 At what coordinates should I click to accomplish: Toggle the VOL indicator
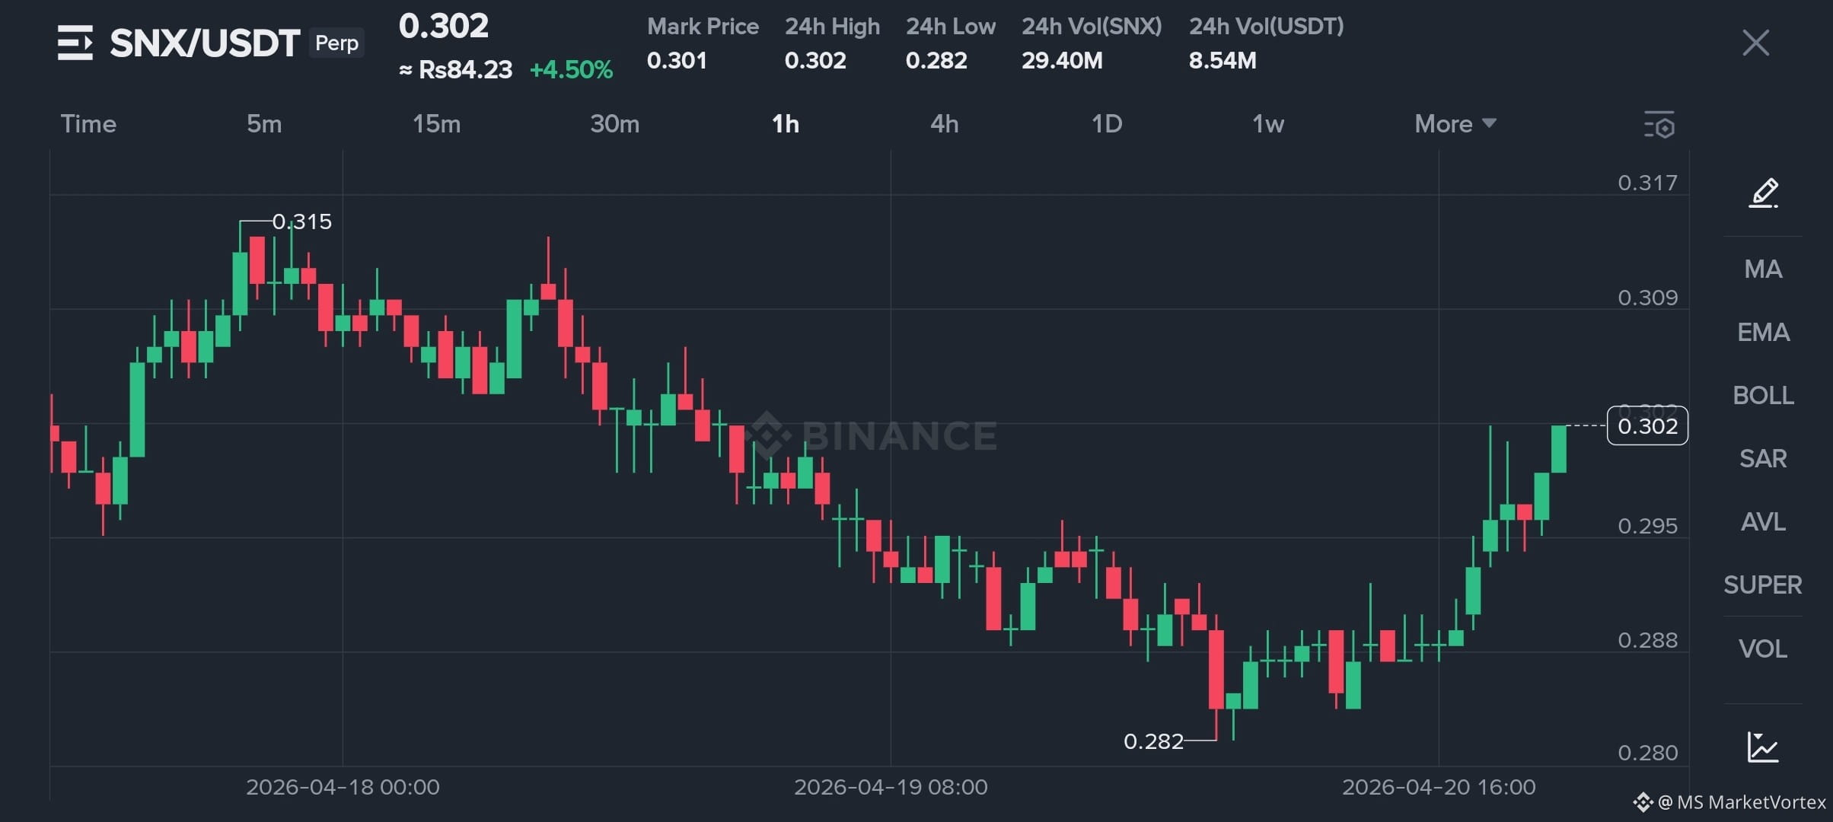point(1763,649)
